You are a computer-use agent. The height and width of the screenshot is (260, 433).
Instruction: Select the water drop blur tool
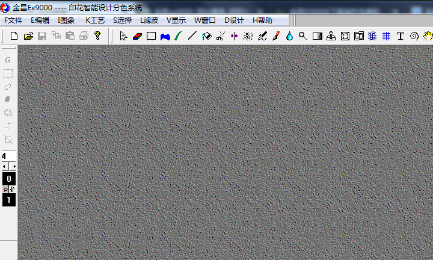(x=289, y=36)
